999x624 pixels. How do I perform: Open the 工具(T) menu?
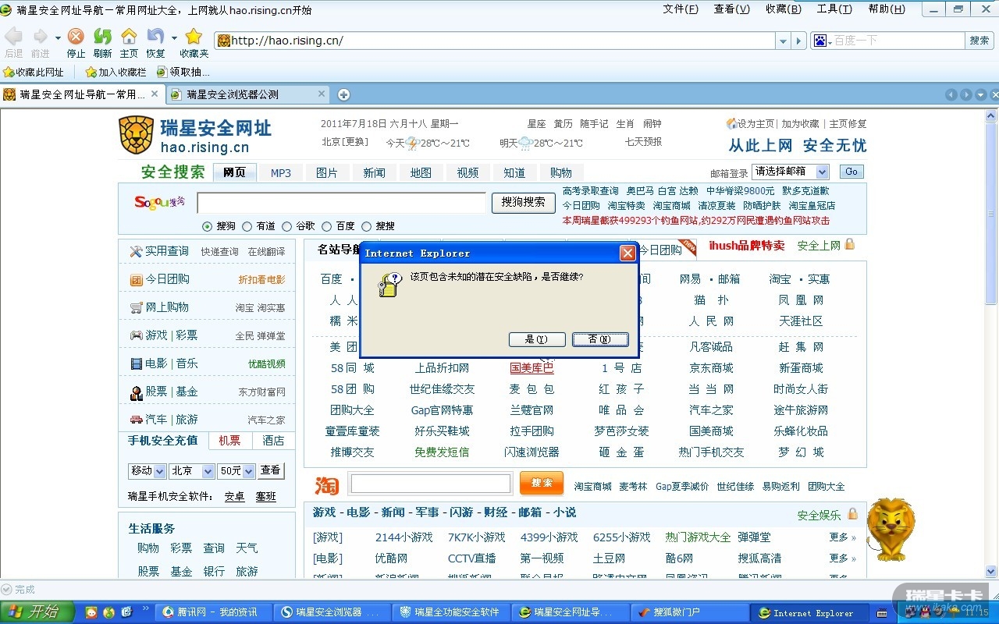pyautogui.click(x=834, y=9)
